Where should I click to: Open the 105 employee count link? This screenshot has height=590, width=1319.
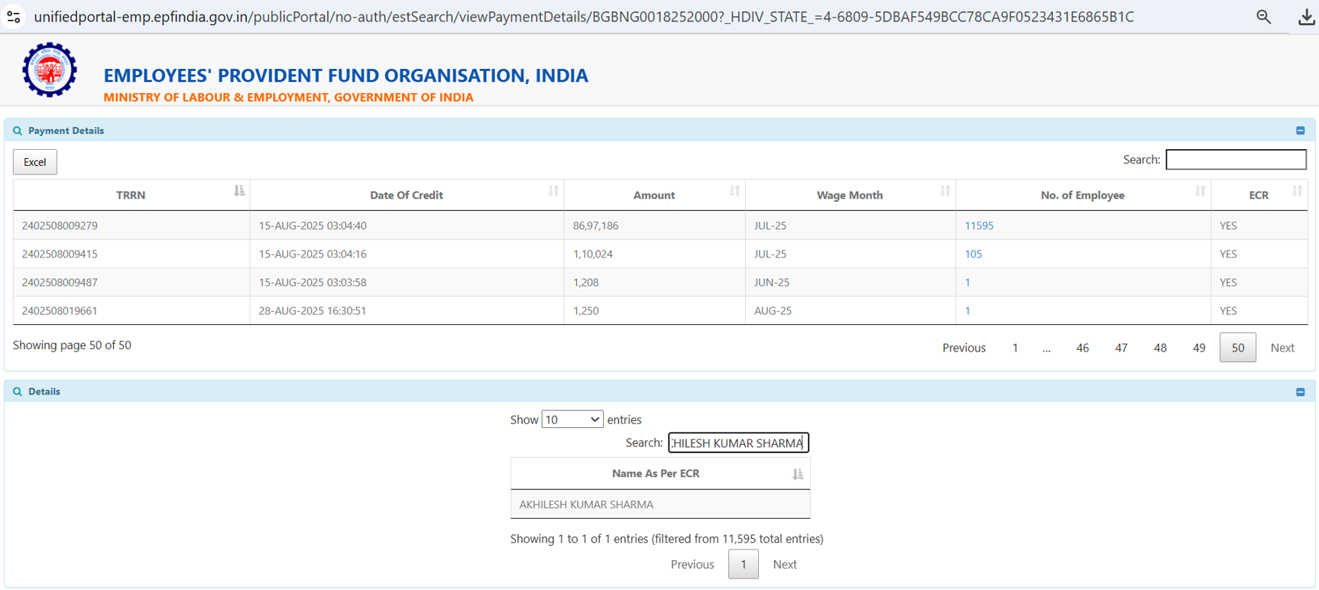[x=973, y=254]
